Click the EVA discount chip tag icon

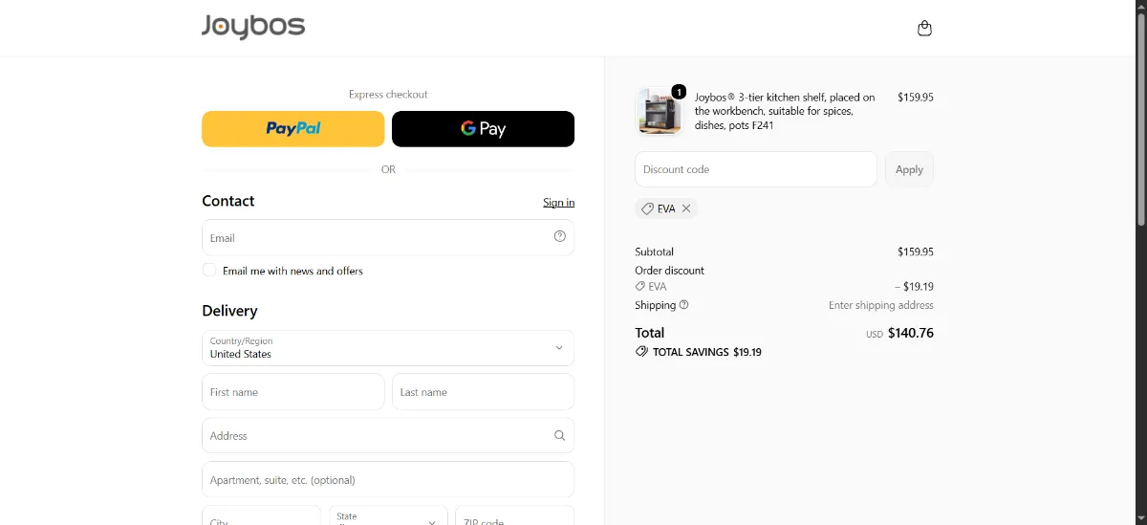(x=647, y=208)
